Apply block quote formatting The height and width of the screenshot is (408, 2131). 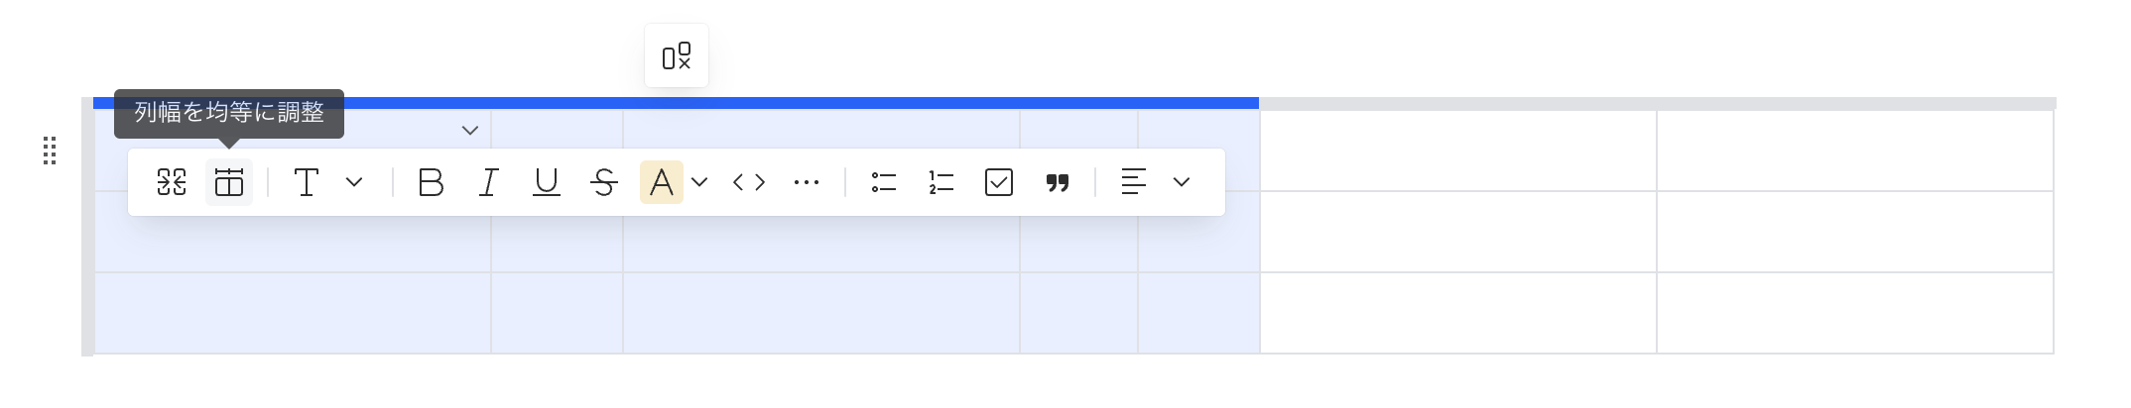coord(1058,182)
